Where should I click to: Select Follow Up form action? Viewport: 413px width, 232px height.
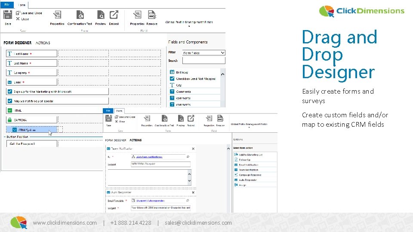255,160
